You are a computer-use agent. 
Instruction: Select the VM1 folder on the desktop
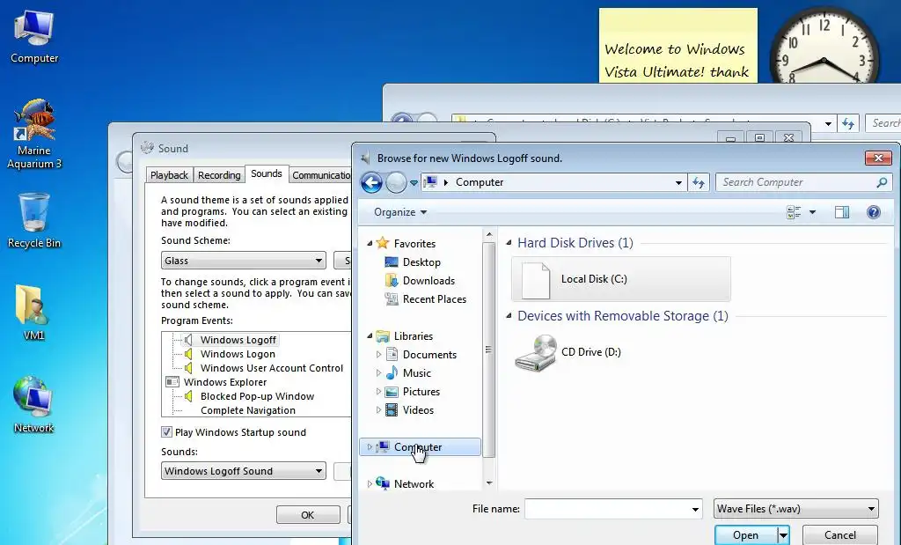pyautogui.click(x=33, y=313)
